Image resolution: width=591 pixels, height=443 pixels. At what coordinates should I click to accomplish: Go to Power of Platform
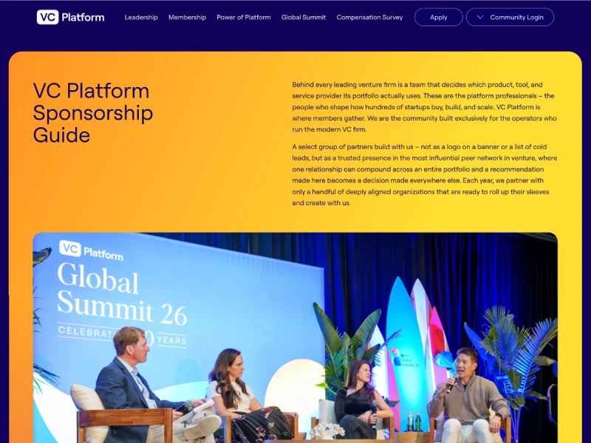(244, 17)
